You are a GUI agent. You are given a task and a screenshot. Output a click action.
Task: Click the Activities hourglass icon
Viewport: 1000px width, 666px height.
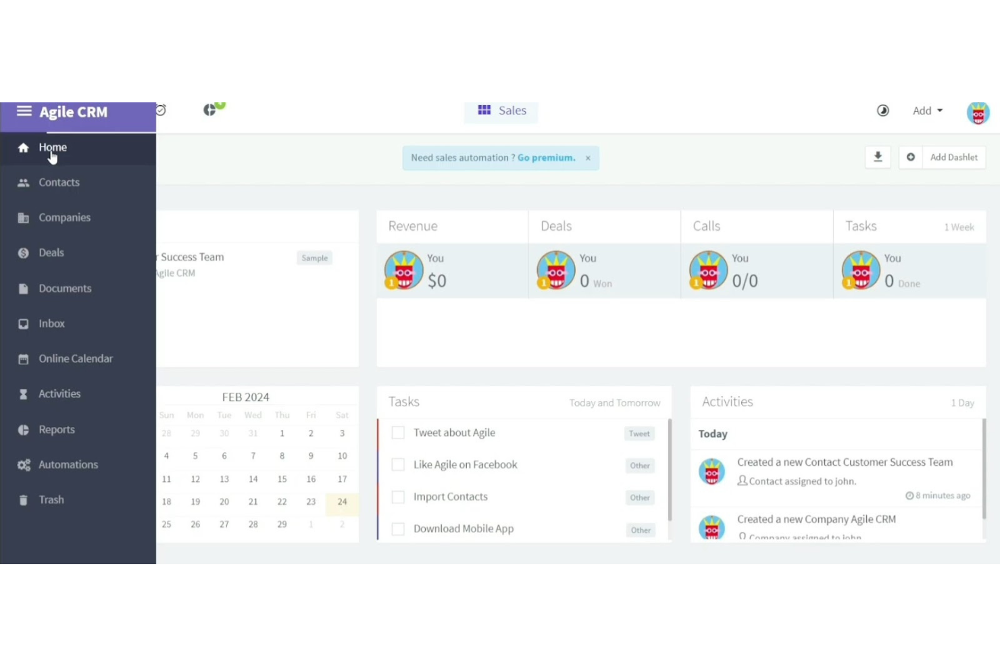[x=24, y=394]
